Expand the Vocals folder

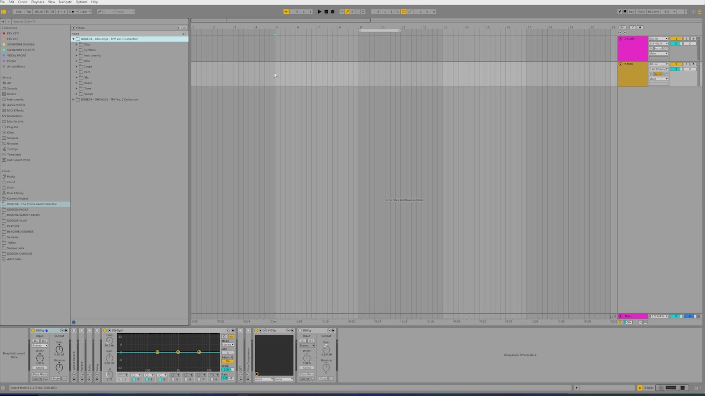click(77, 94)
